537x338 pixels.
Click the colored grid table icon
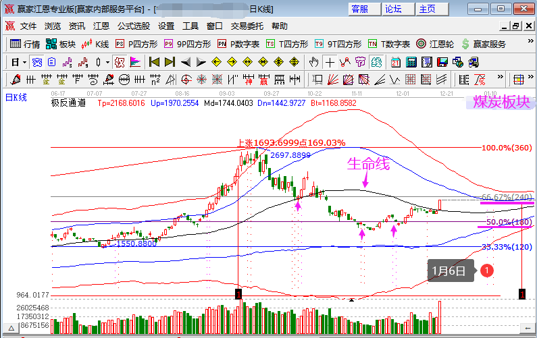click(519, 80)
